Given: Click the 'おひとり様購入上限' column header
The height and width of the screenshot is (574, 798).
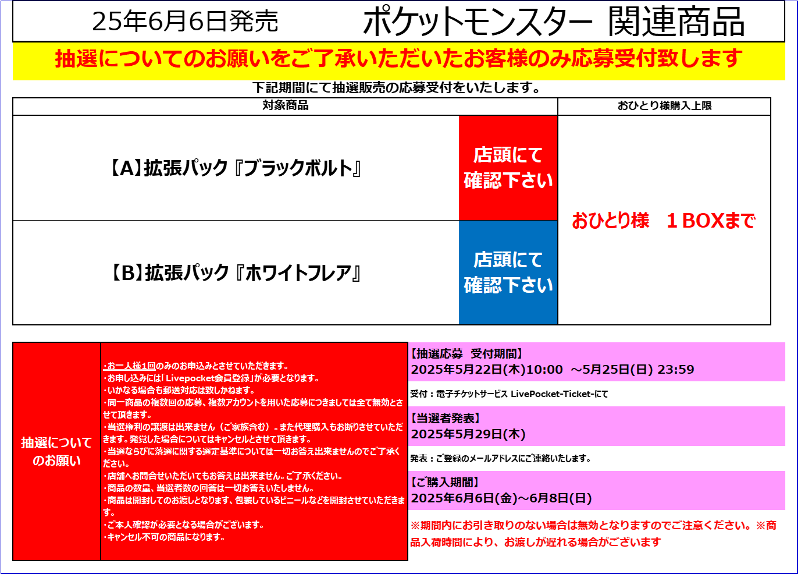Looking at the screenshot, I should 664,105.
